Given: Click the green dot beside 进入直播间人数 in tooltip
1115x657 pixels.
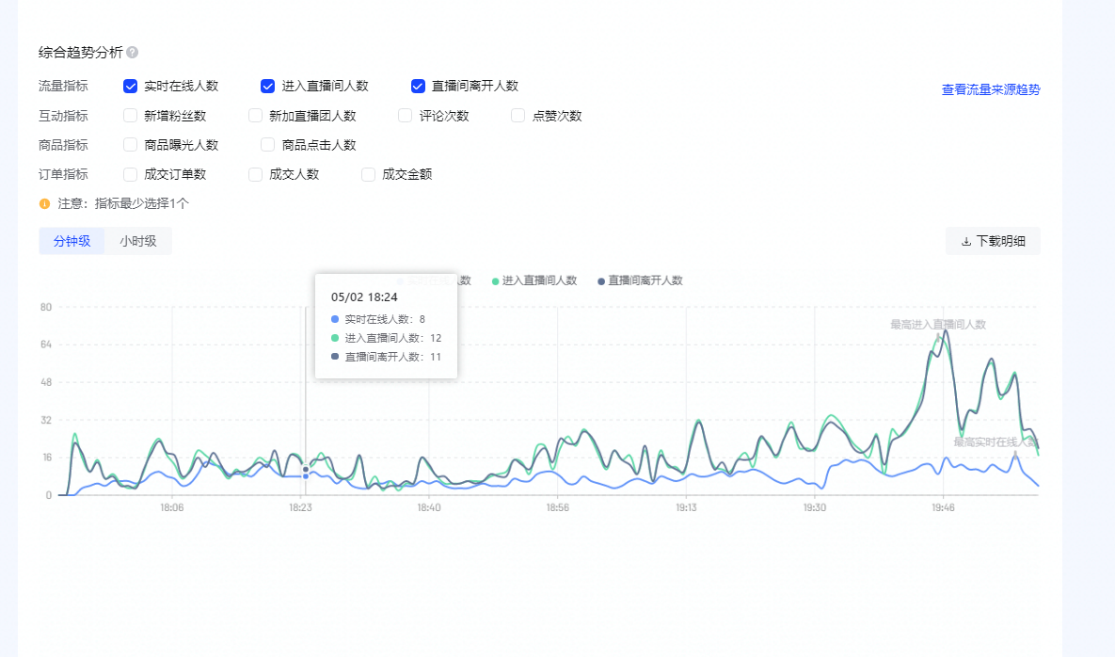Looking at the screenshot, I should (333, 337).
